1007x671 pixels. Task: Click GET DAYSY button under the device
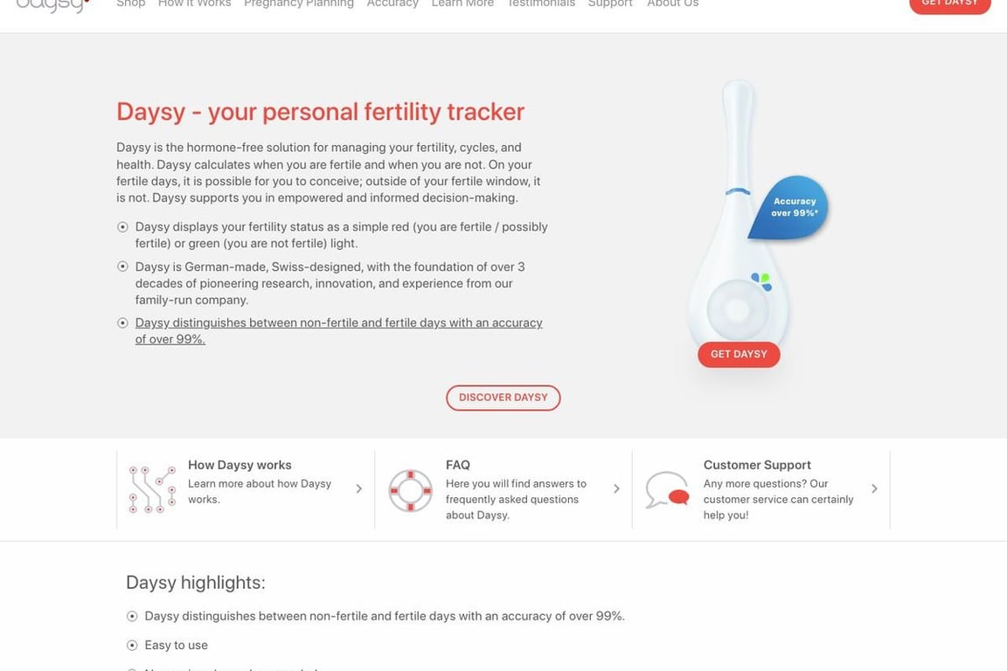(x=740, y=355)
